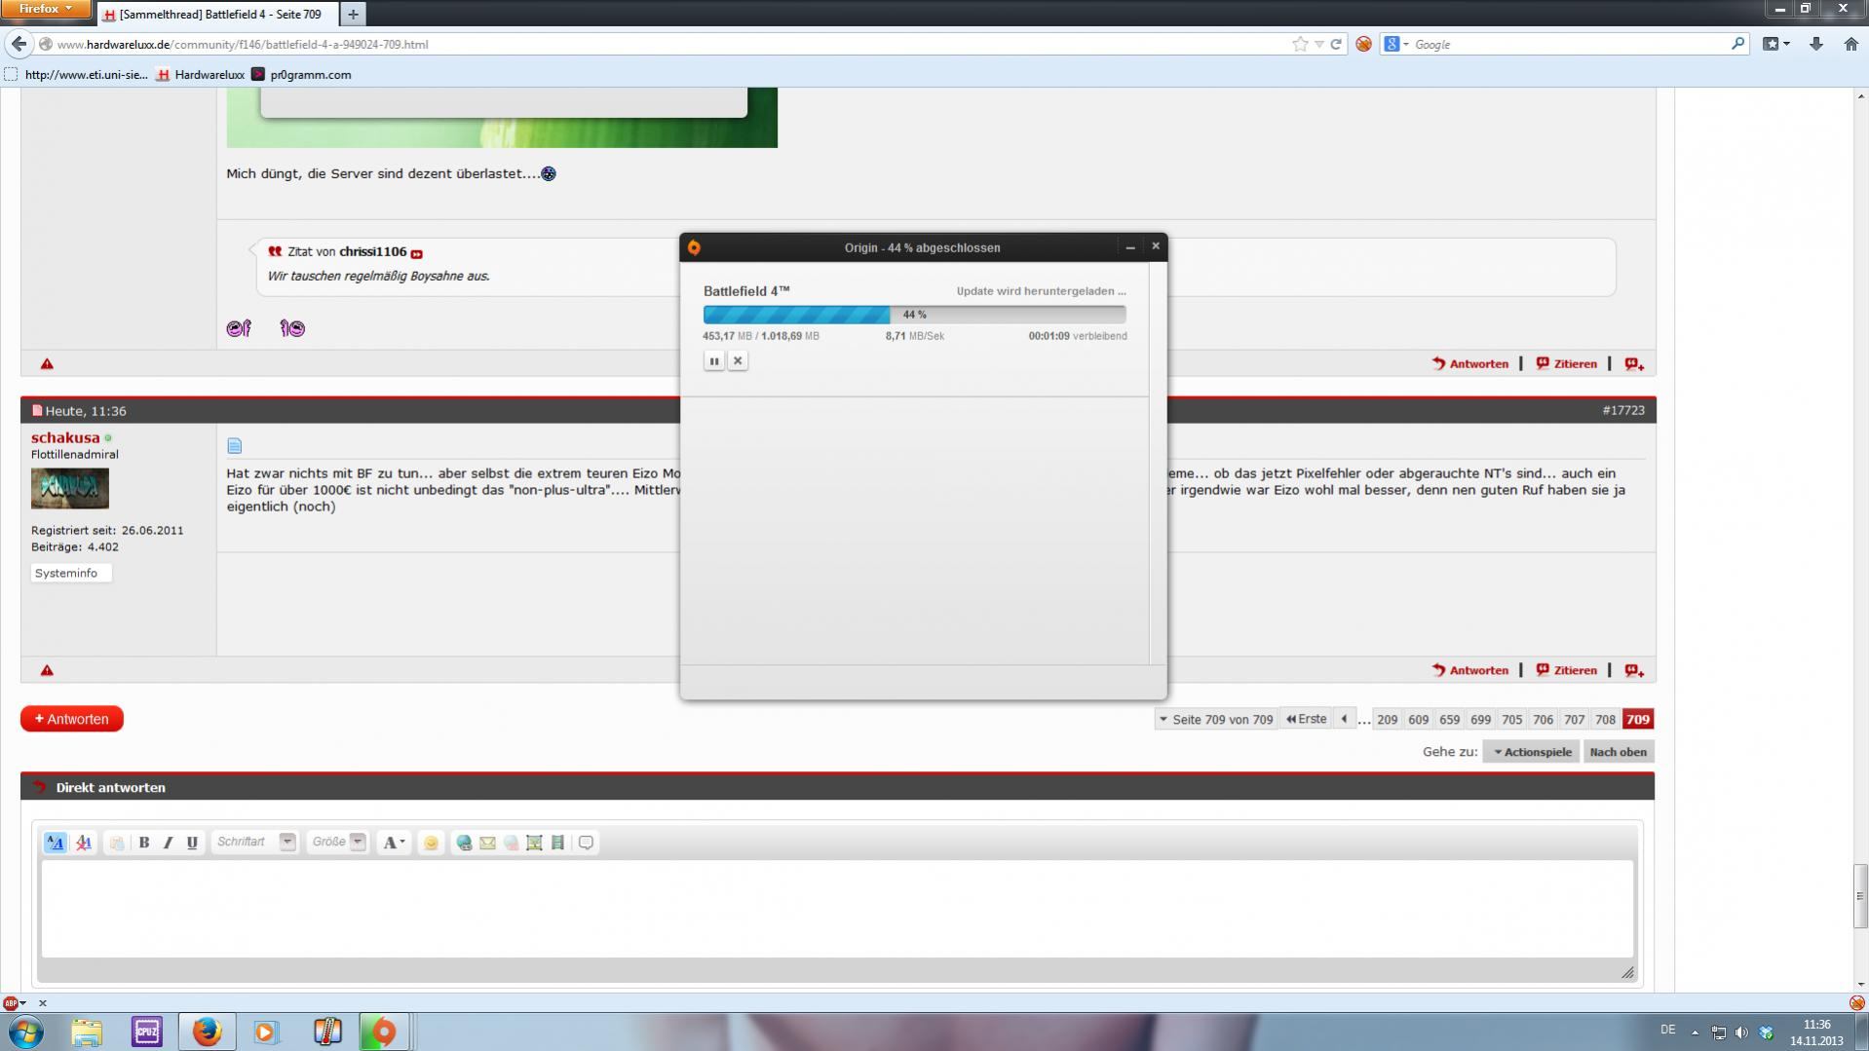Open the Origin app from the taskbar
This screenshot has height=1051, width=1869.
click(384, 1032)
